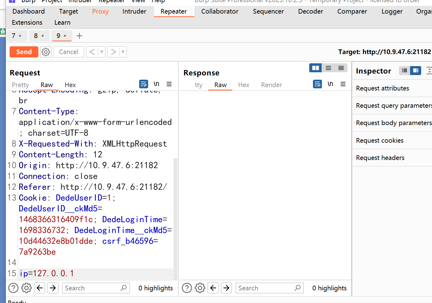Open Response search settings gear
The width and height of the screenshot is (432, 303).
200,288
